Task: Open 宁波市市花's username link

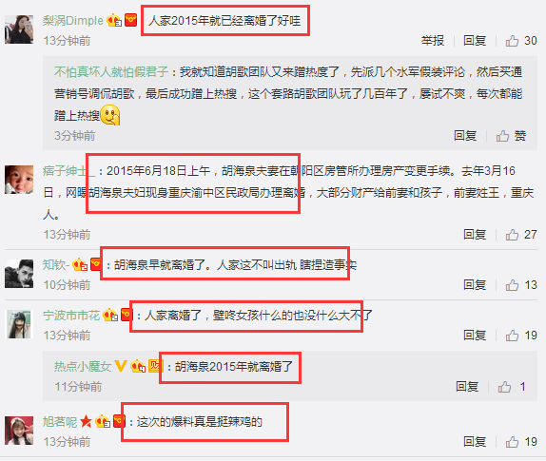Action: (71, 316)
